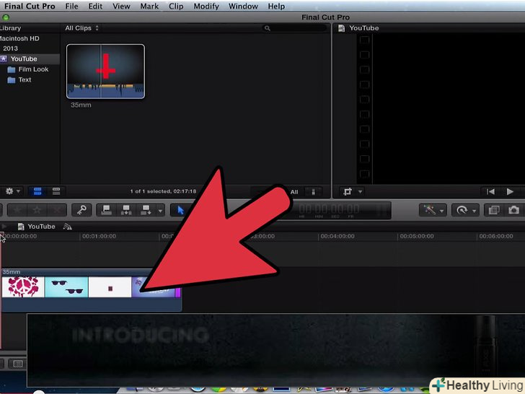Open the retime speed icon
The width and height of the screenshot is (525, 394).
(462, 210)
